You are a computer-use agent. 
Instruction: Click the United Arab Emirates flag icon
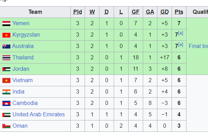tap(6, 115)
